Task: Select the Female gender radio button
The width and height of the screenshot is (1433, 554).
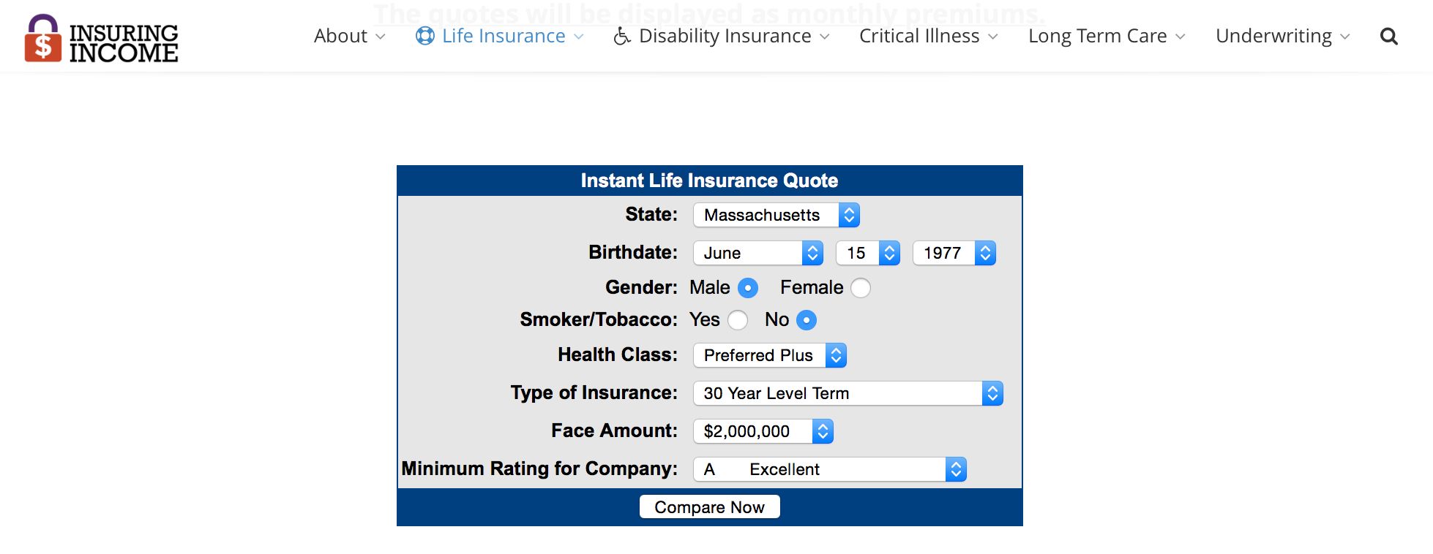Action: [861, 288]
